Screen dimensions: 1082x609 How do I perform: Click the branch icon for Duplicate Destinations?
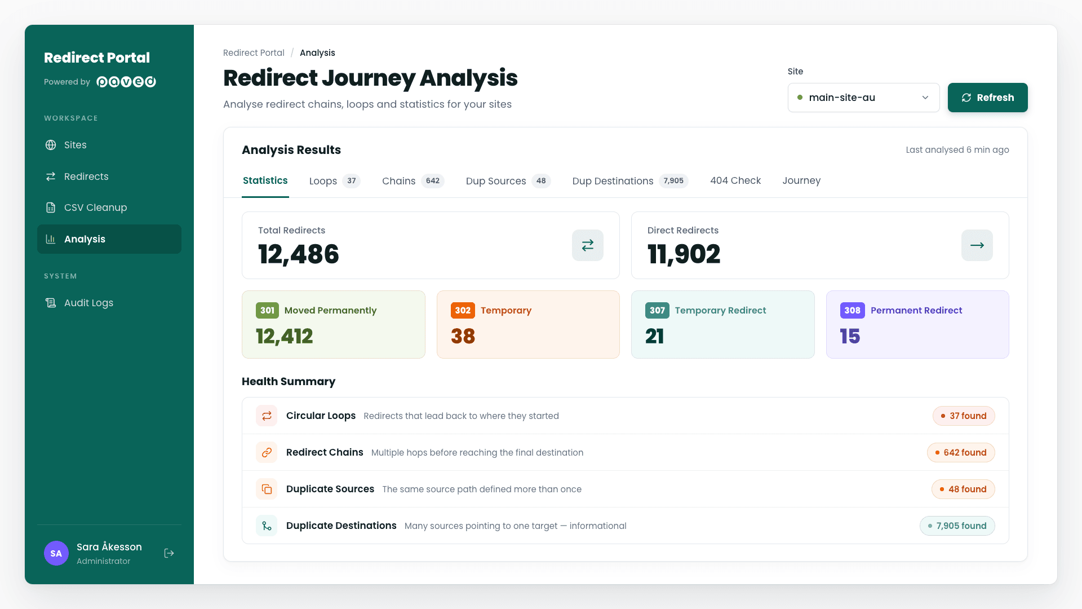coord(267,526)
